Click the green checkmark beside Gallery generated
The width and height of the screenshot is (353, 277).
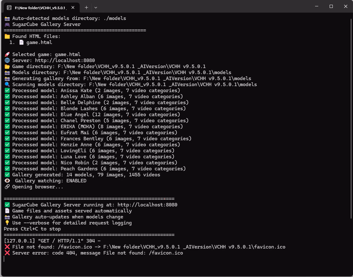[7, 175]
